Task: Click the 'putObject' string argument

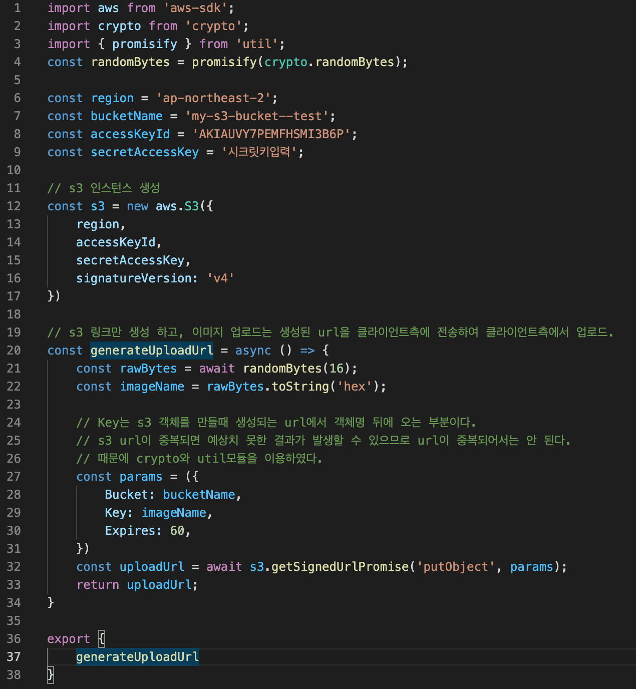Action: pyautogui.click(x=456, y=567)
